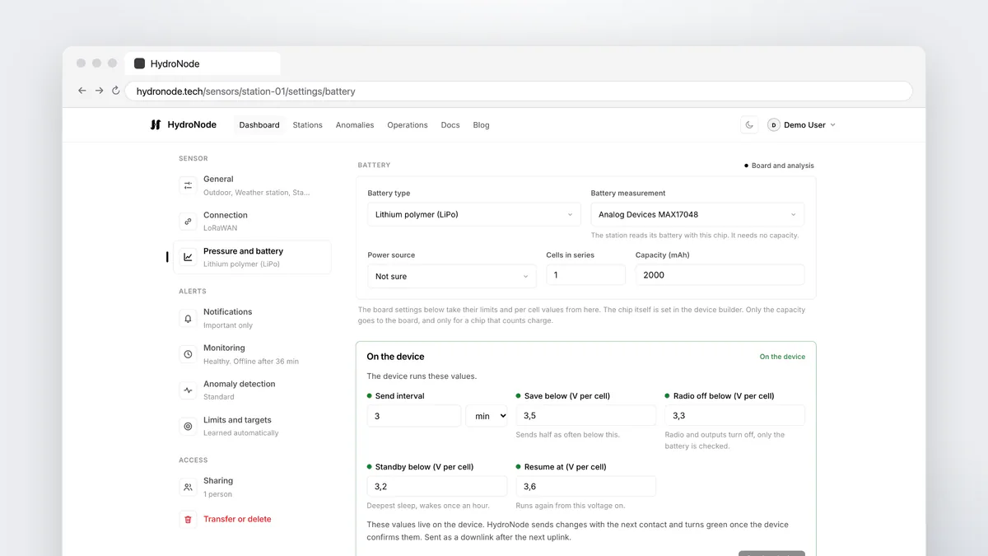Switch to the Operations nav item
Screen dimensions: 988x556
coord(408,125)
